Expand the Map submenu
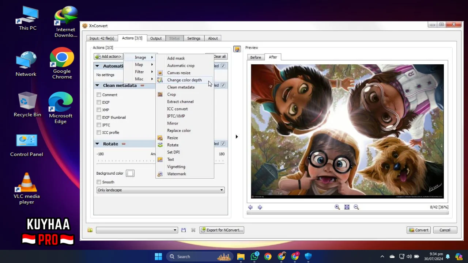468x263 pixels. coord(140,65)
